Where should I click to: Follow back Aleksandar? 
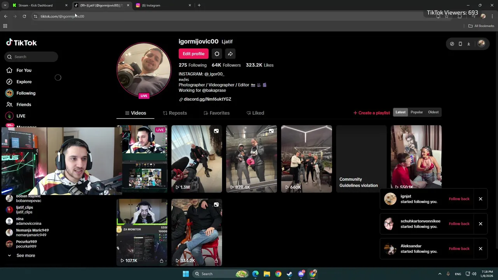[x=459, y=248]
